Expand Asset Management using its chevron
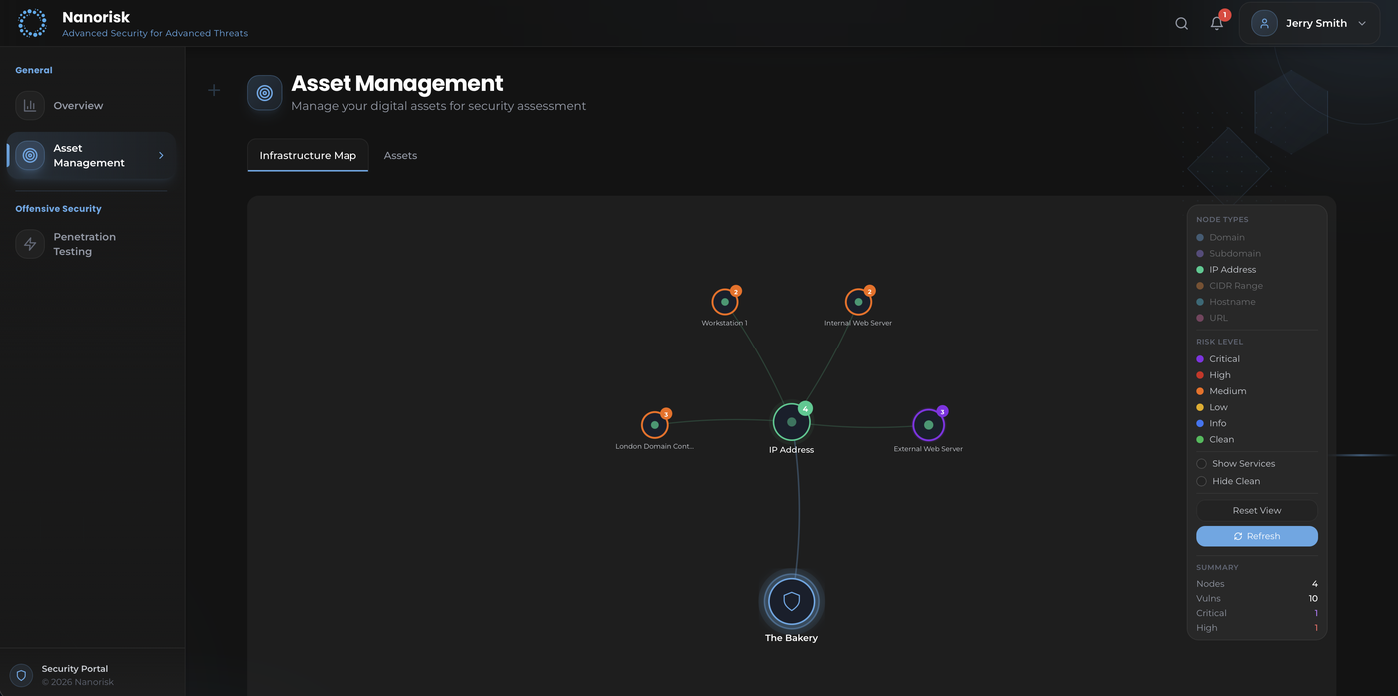The height and width of the screenshot is (696, 1398). point(160,155)
